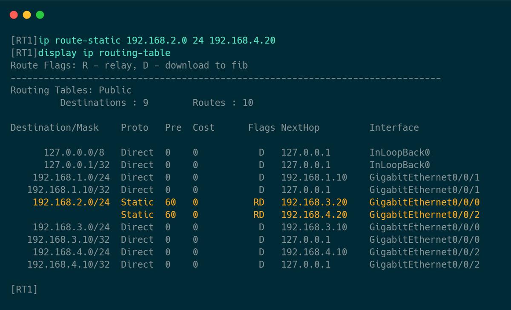
Task: Click the green maximize window dot
Action: (x=40, y=15)
